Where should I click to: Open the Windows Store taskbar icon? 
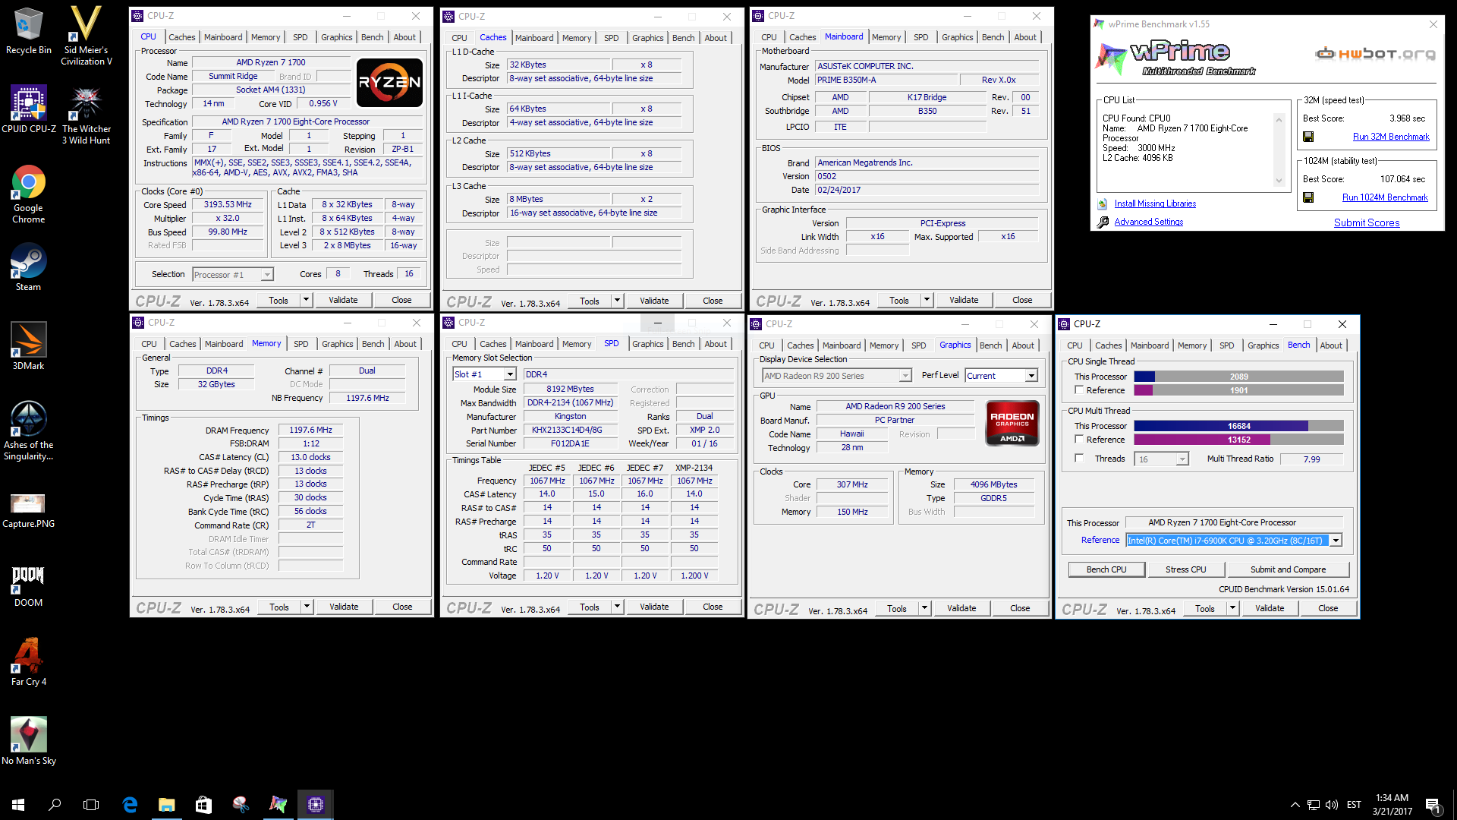click(x=203, y=804)
